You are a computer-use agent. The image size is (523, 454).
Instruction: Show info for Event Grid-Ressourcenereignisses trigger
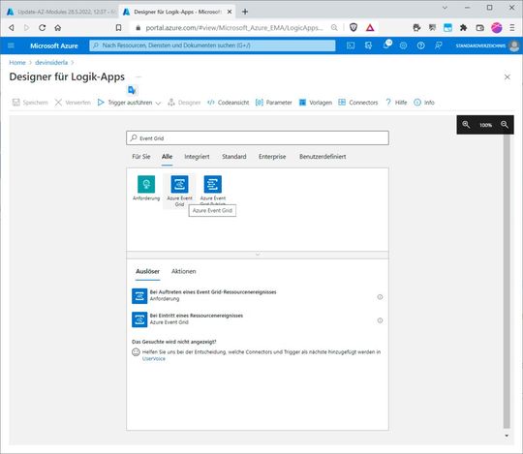[380, 296]
